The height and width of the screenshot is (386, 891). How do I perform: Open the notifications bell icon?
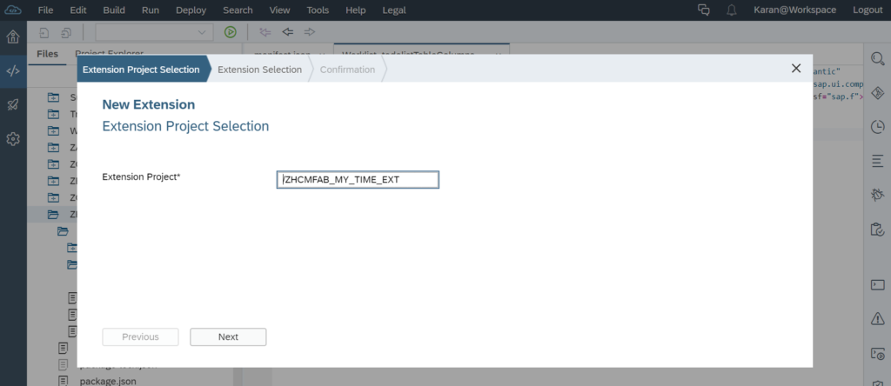pyautogui.click(x=732, y=10)
